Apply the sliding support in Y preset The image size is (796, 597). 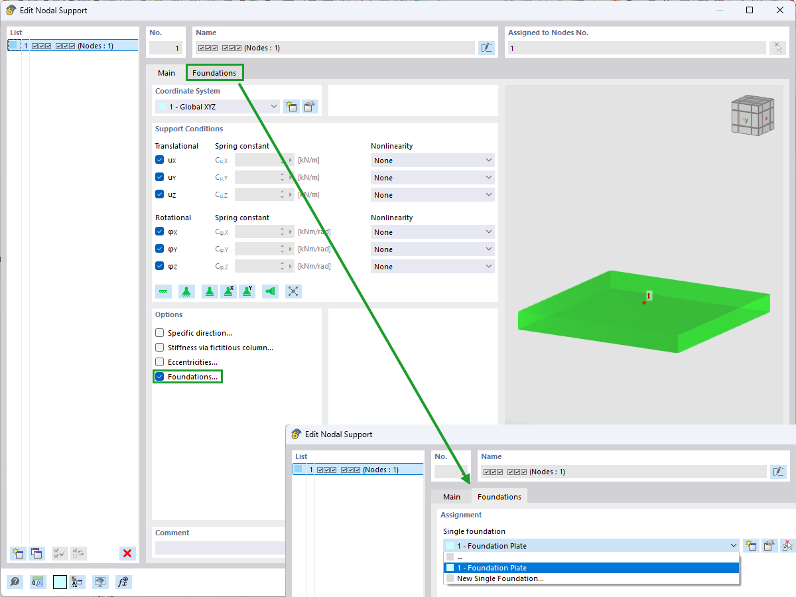pos(247,291)
